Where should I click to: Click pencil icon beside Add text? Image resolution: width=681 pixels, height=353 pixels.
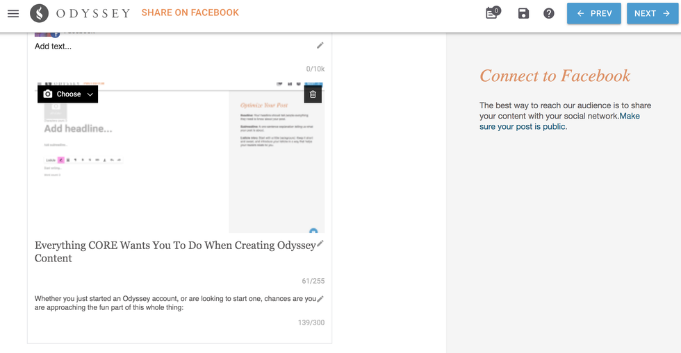coord(320,46)
